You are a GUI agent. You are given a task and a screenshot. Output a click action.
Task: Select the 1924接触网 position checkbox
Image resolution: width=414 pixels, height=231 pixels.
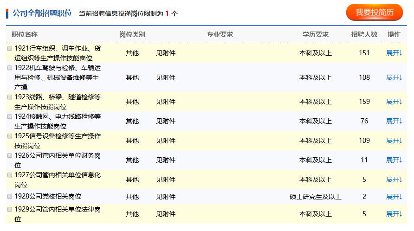tap(10, 116)
